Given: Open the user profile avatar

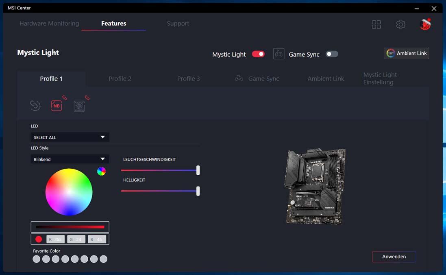Looking at the screenshot, I should [425, 24].
